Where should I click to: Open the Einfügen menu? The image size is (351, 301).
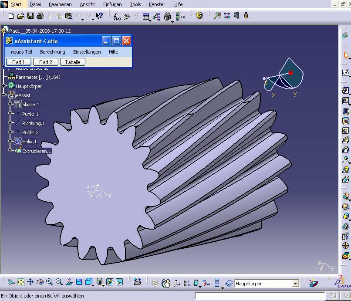[112, 4]
